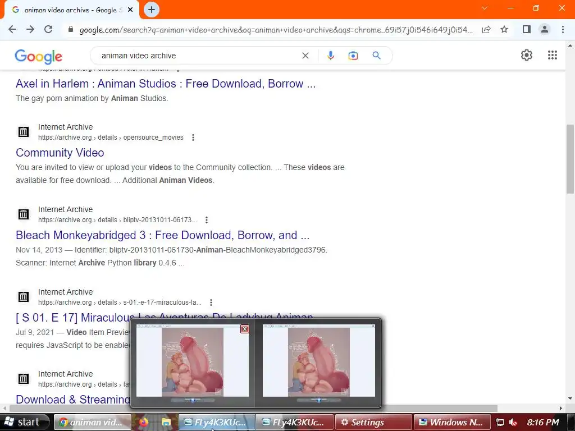View site info via the lock icon
This screenshot has width=575, height=431.
tap(71, 29)
